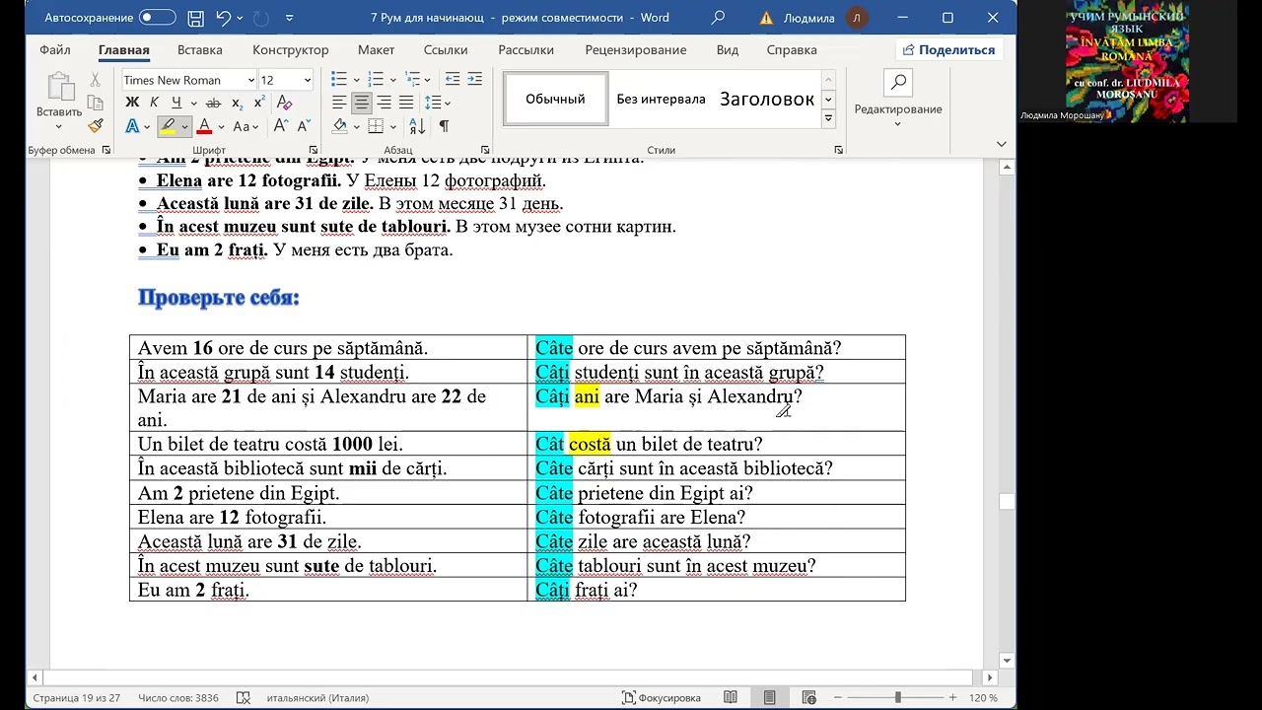This screenshot has height=710, width=1262.
Task: Open the font size dropdown
Action: pos(307,80)
